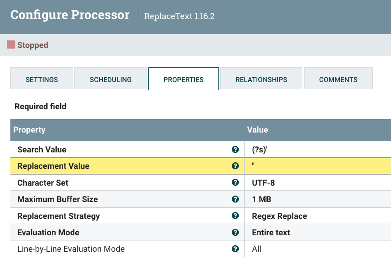Open the Comments tab
This screenshot has height=272, width=391.
(338, 79)
